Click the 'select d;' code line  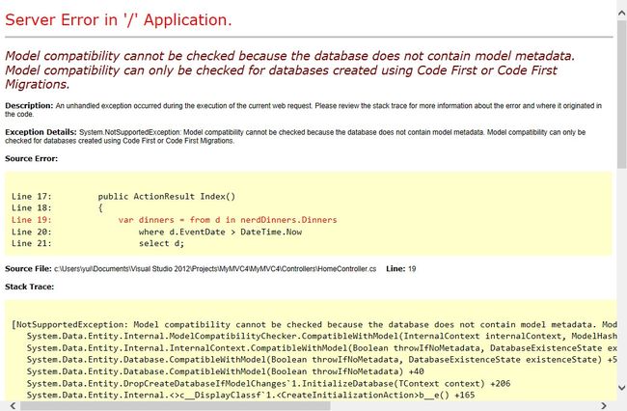tap(161, 243)
